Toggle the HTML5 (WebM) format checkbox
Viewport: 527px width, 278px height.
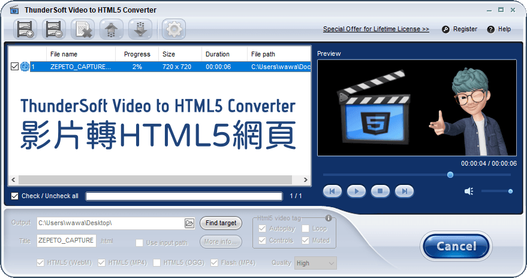coord(40,262)
